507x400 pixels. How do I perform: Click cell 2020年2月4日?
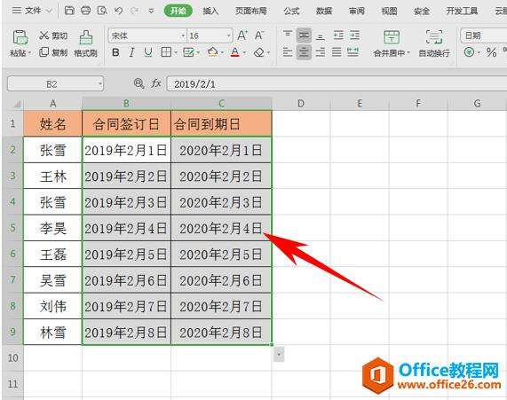tap(221, 229)
